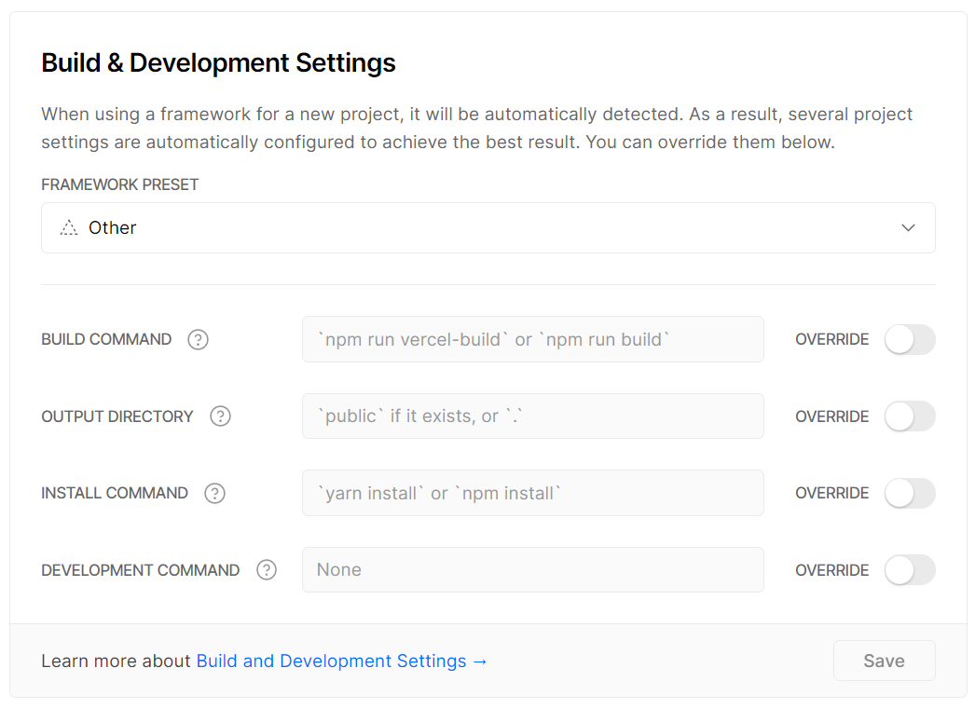This screenshot has width=975, height=709.
Task: Click the Build Command input field
Action: tap(532, 340)
